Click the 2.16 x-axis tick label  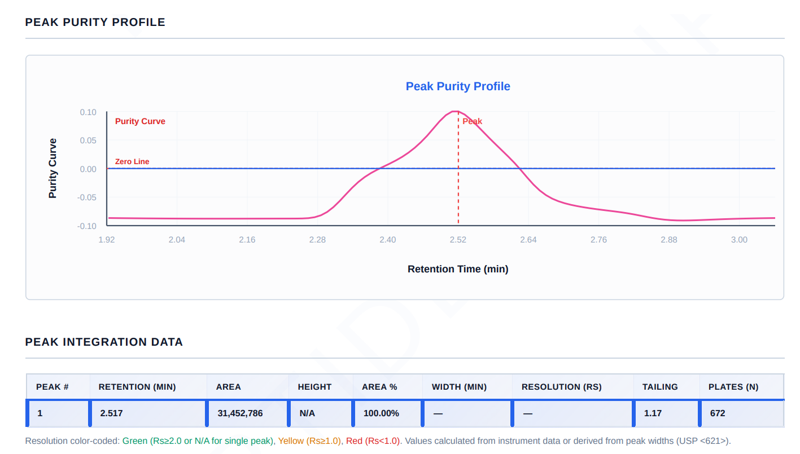247,240
